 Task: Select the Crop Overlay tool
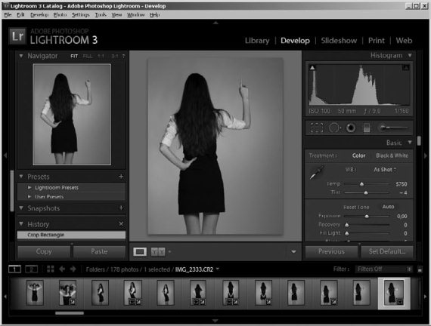click(316, 128)
